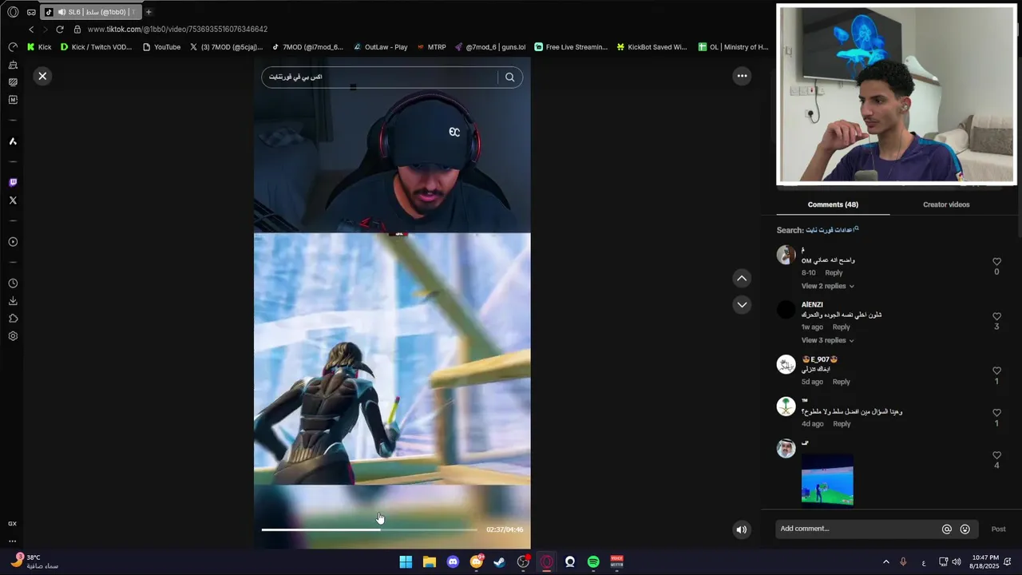Close the TikTok video viewer
This screenshot has width=1022, height=575.
[42, 76]
